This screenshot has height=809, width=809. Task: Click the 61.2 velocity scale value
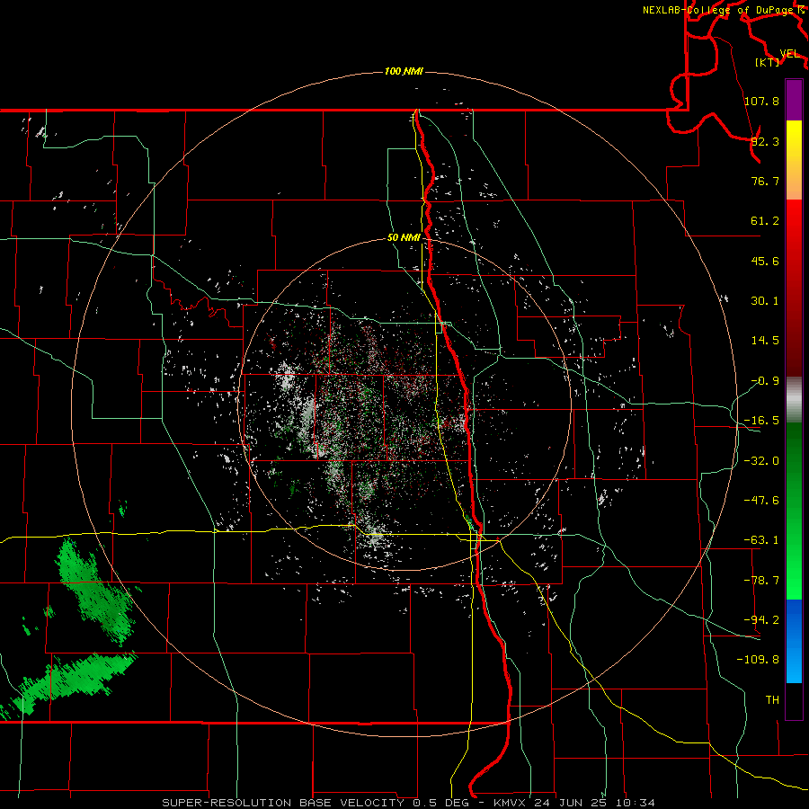pos(765,221)
